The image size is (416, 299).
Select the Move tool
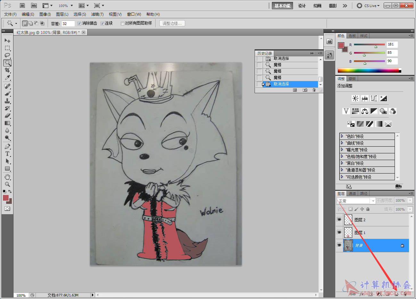click(x=7, y=41)
